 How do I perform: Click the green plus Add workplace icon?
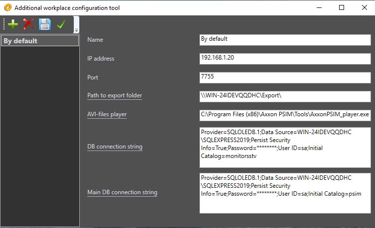point(12,24)
